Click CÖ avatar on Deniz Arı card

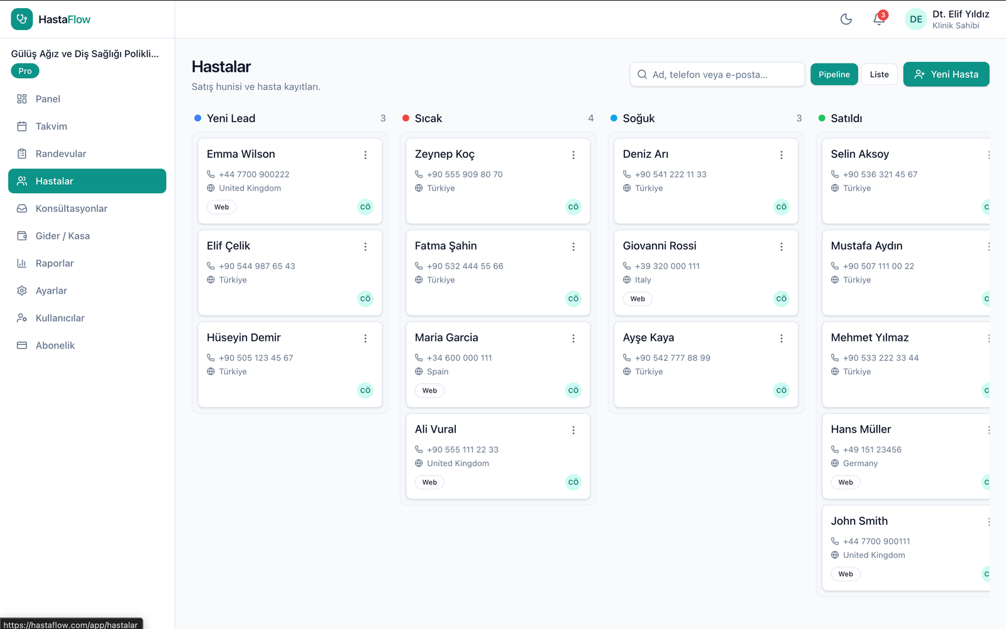[782, 207]
